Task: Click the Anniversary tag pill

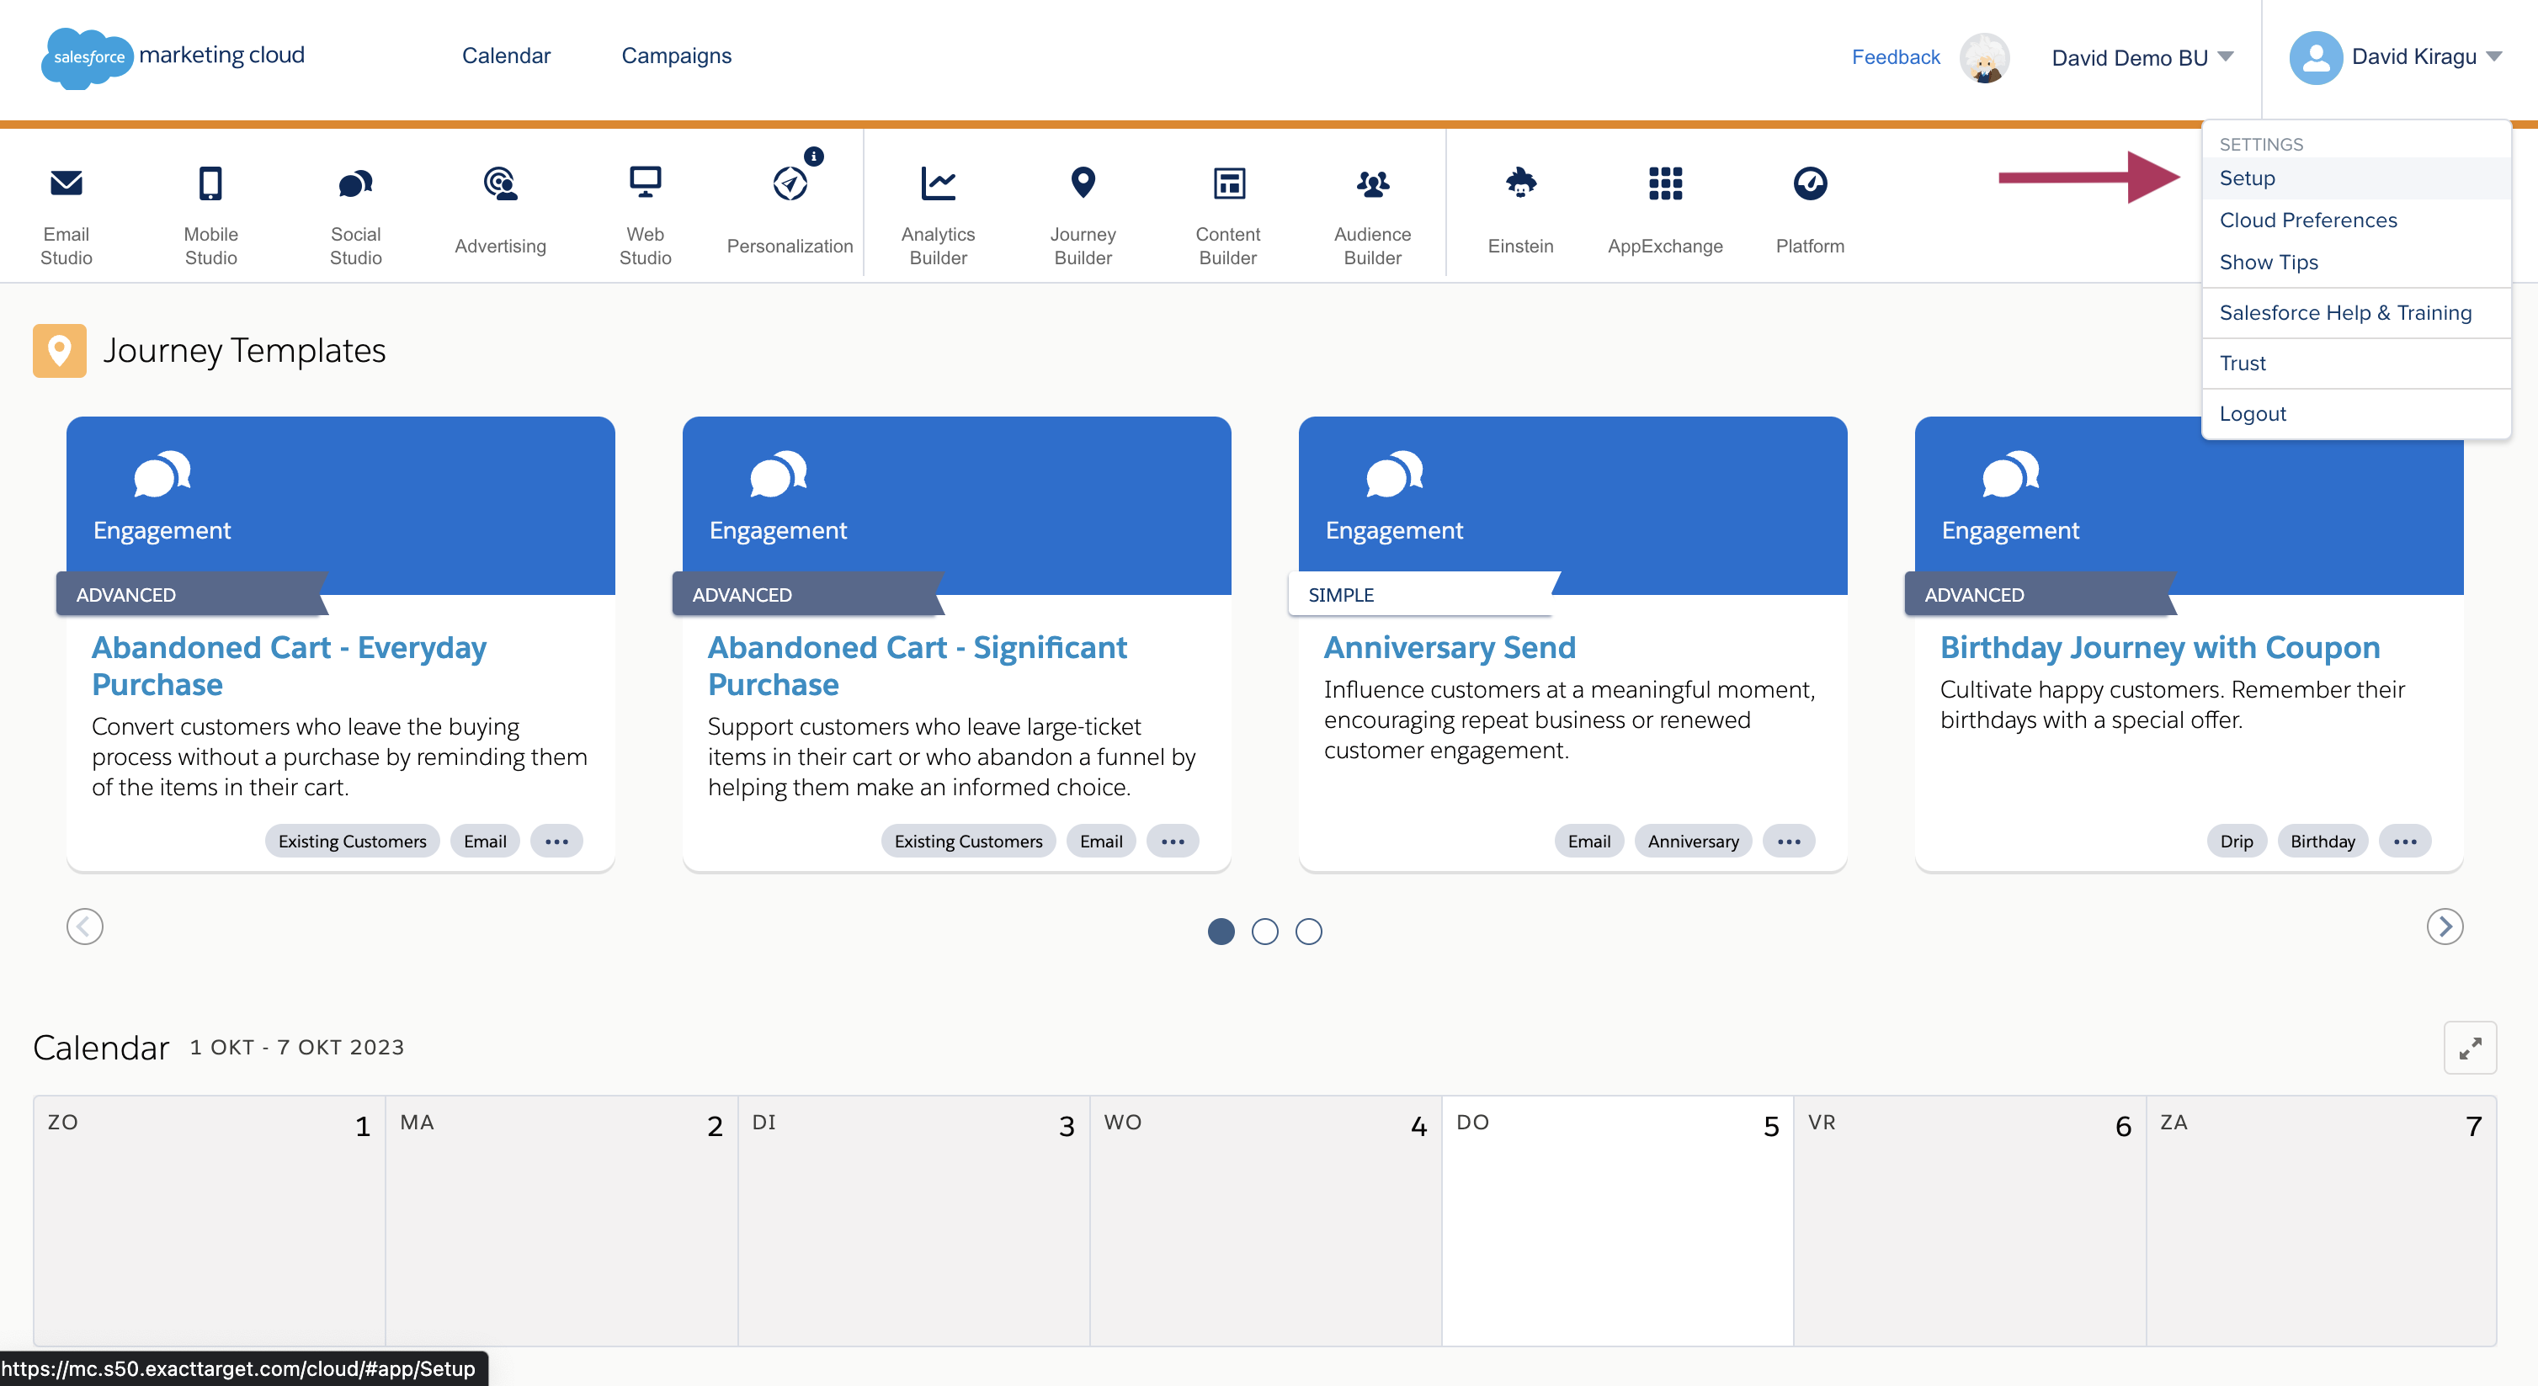Action: pos(1693,842)
